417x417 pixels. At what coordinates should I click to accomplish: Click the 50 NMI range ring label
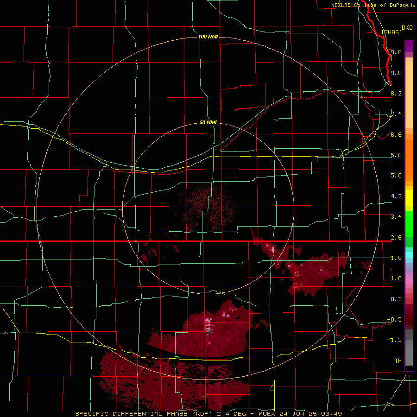point(208,122)
